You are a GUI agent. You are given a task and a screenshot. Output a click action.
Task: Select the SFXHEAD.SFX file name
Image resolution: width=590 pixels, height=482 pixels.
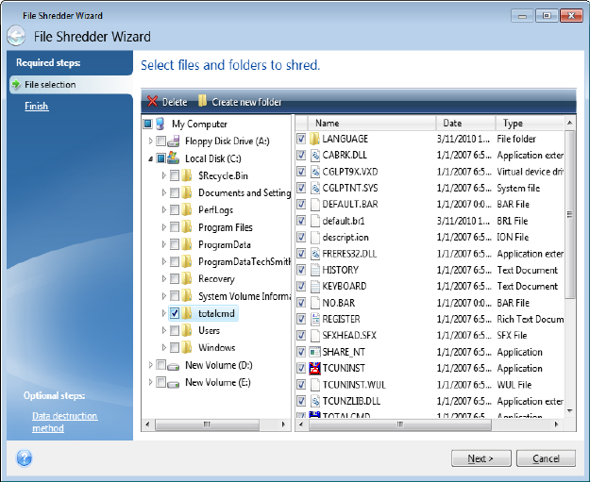[349, 336]
